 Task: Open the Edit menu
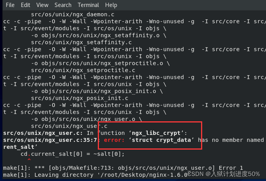26,5
